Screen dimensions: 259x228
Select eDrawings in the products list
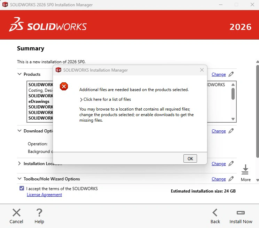[39, 101]
